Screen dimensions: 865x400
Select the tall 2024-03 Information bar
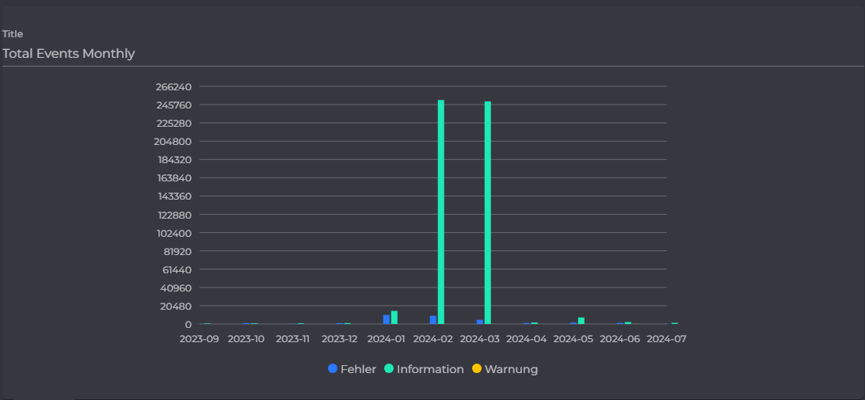coord(488,212)
